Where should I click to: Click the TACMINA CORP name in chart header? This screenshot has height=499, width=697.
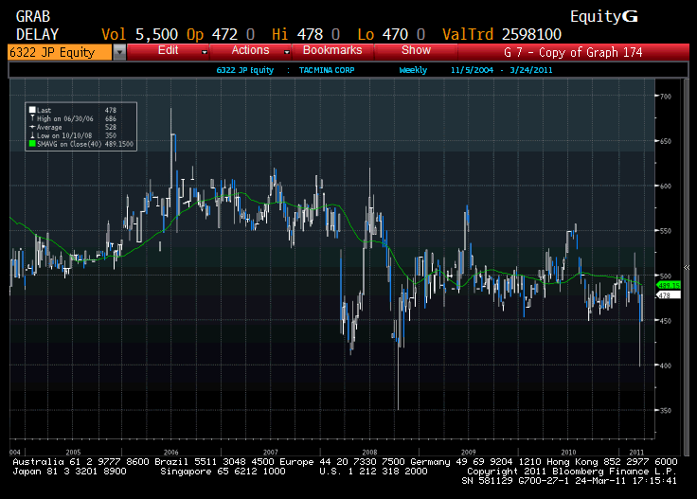tap(327, 70)
